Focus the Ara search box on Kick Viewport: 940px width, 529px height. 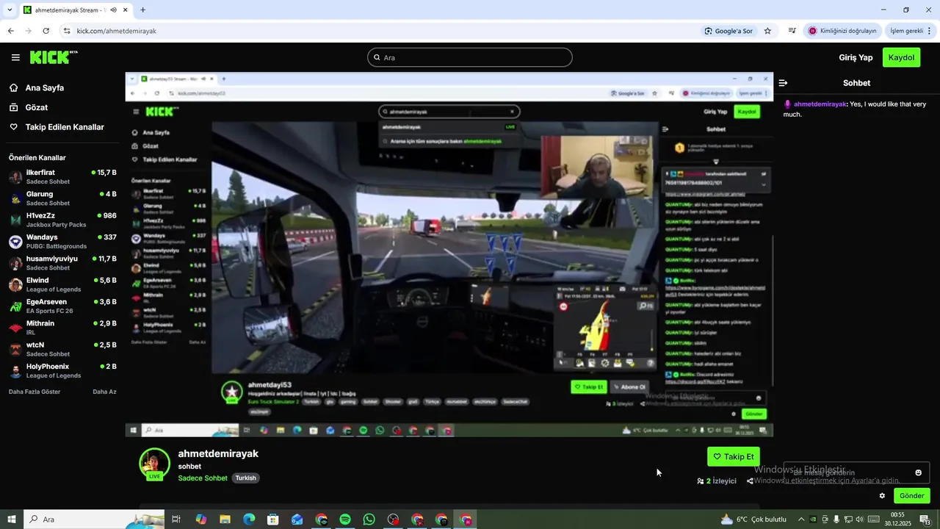470,57
